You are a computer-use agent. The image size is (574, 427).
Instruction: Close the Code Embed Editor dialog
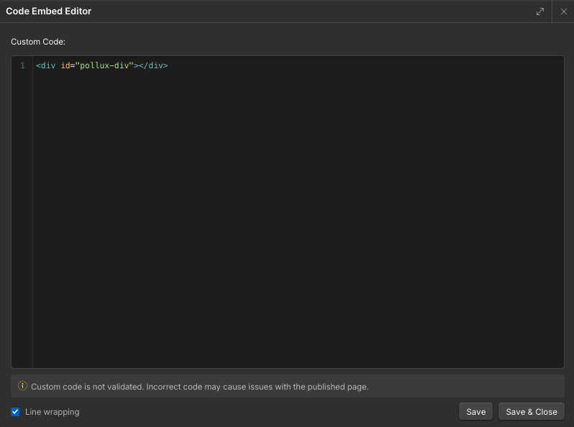point(564,12)
